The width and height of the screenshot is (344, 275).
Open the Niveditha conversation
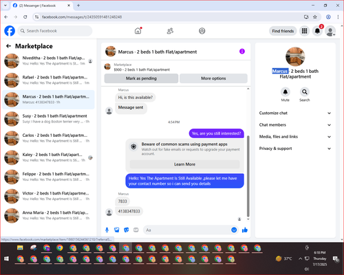coord(48,61)
